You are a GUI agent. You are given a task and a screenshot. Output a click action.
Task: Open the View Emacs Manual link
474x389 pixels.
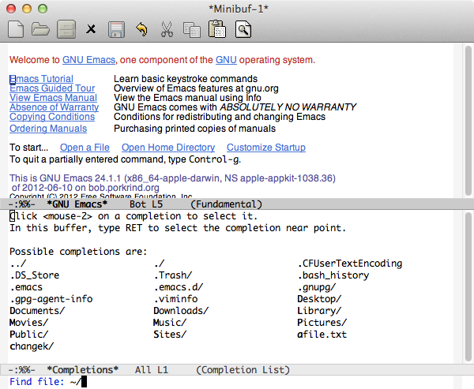point(53,98)
